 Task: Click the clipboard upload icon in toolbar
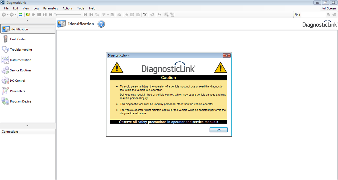tap(112, 15)
